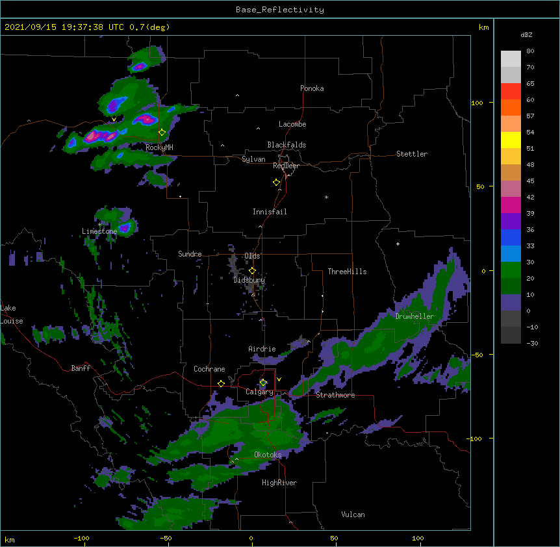Click the Olds town label

coord(252,256)
